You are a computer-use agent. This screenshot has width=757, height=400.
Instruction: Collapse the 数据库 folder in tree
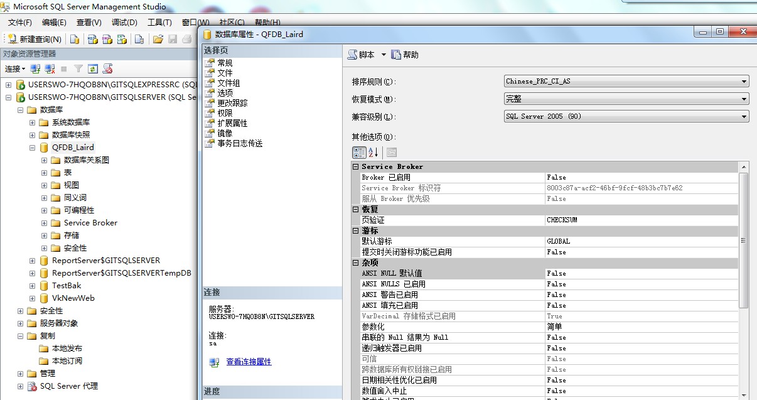(21, 110)
